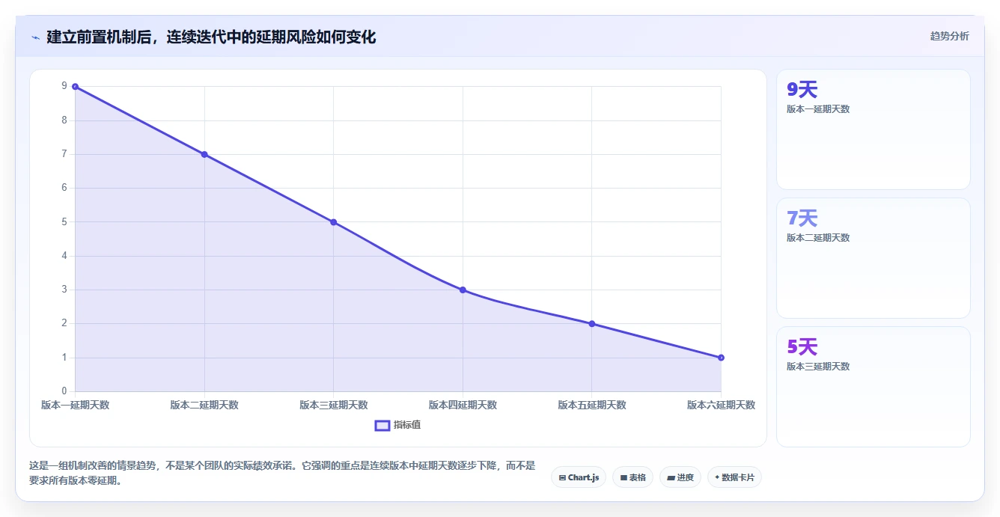Open the 9天 data card
The height and width of the screenshot is (517, 1000).
[x=874, y=129]
